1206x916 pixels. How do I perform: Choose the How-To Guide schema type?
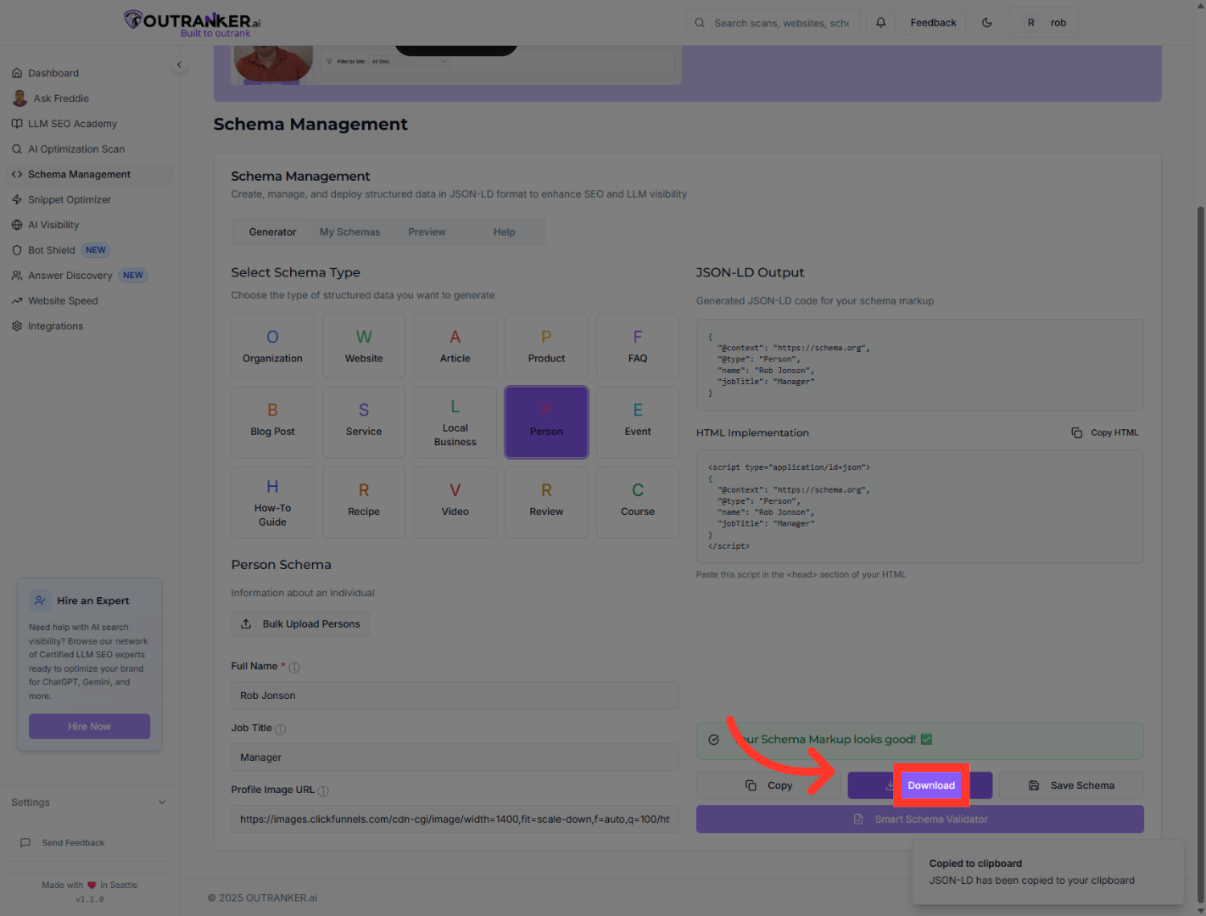pyautogui.click(x=272, y=502)
